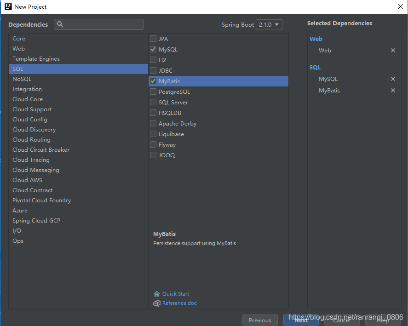
Task: Select the Integration category
Action: coord(78,89)
